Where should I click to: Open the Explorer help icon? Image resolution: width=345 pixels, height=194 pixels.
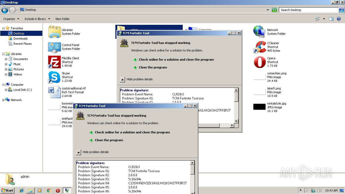(339, 19)
